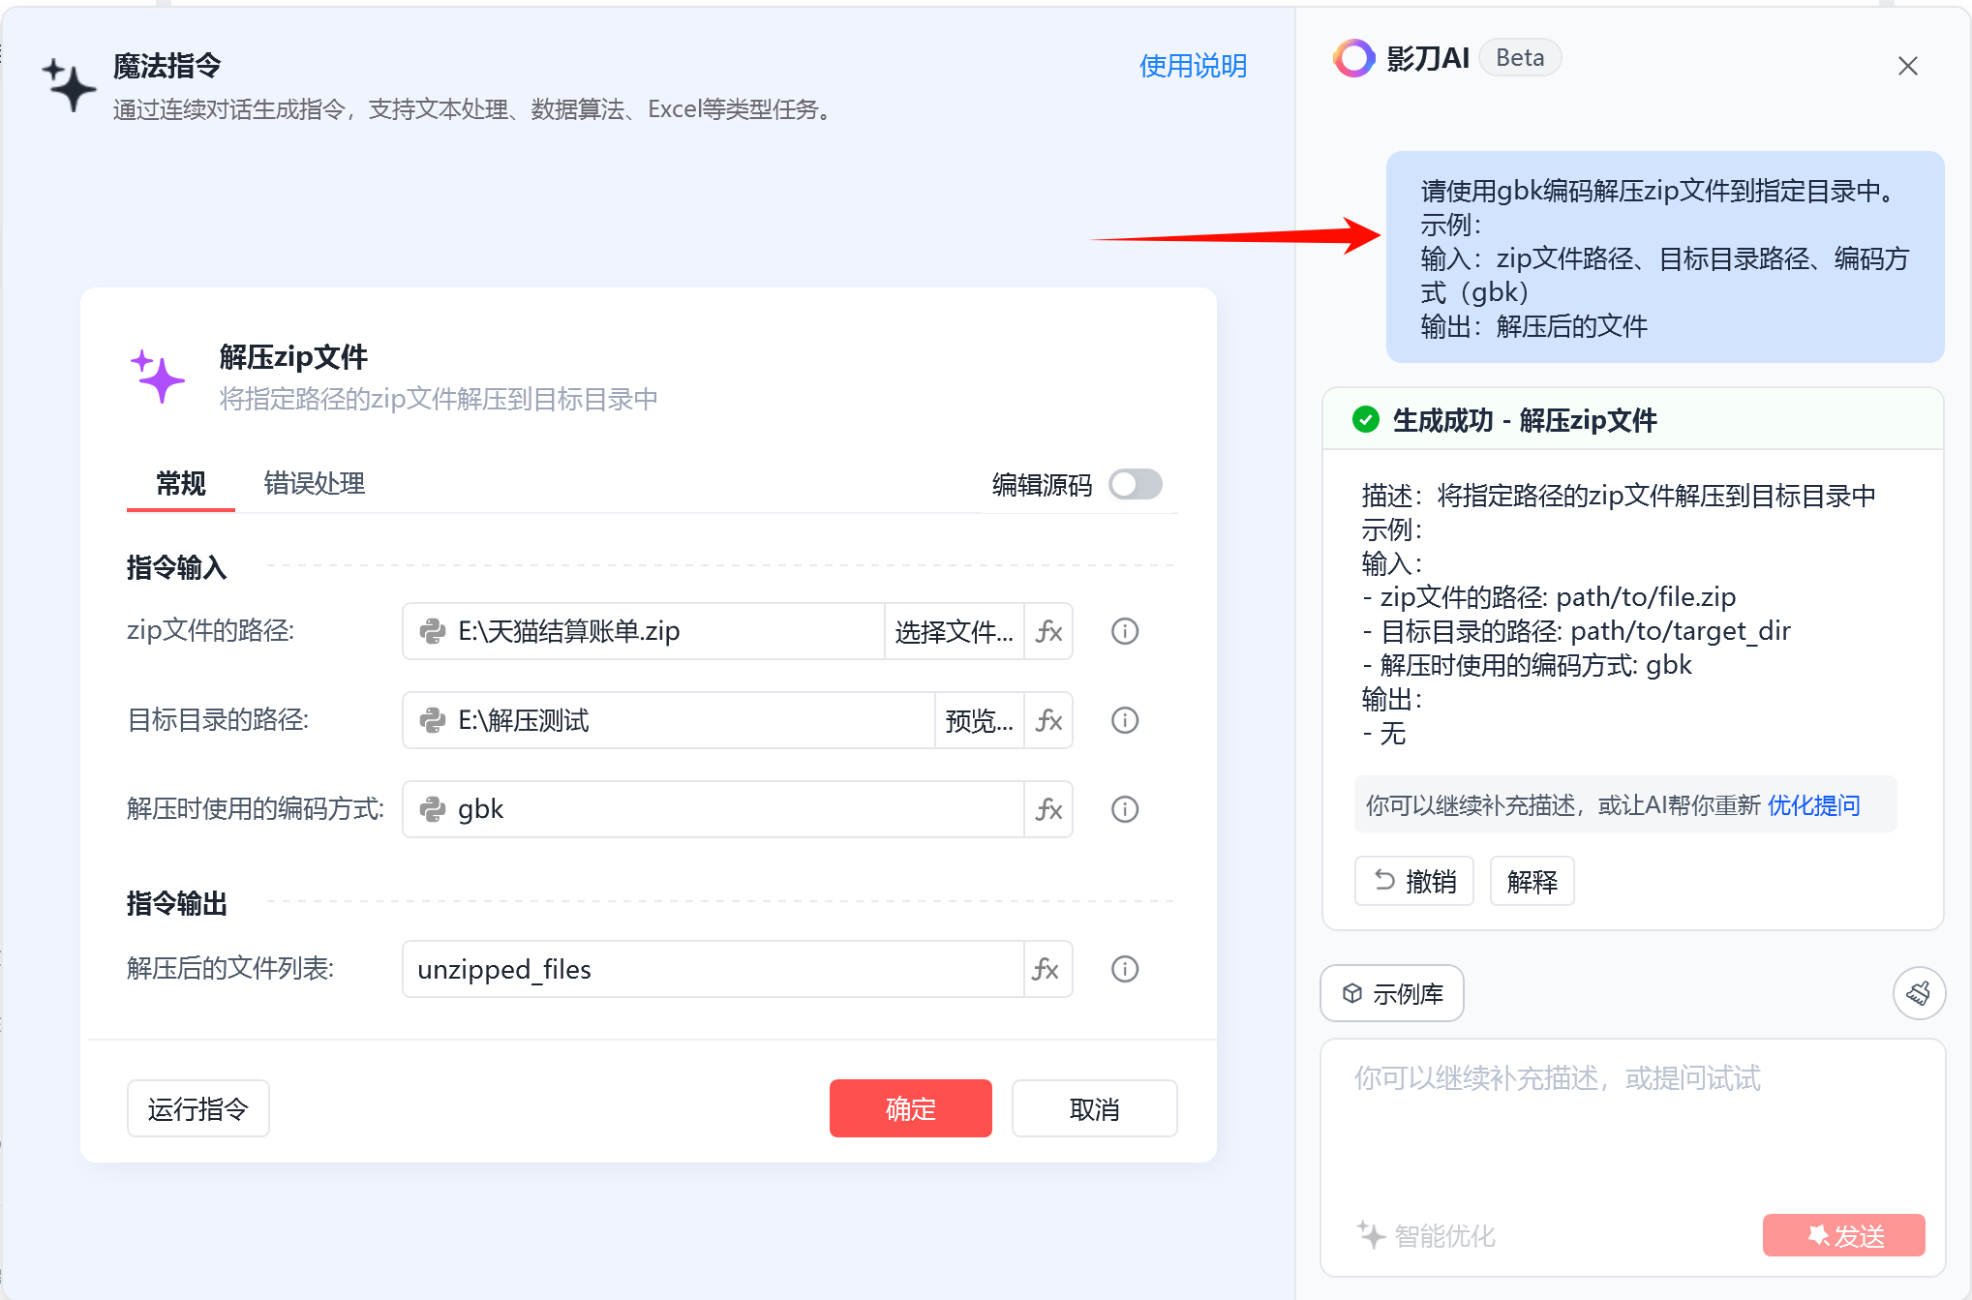Click fx icon next to gbk encoding field
This screenshot has width=1972, height=1300.
(x=1048, y=810)
